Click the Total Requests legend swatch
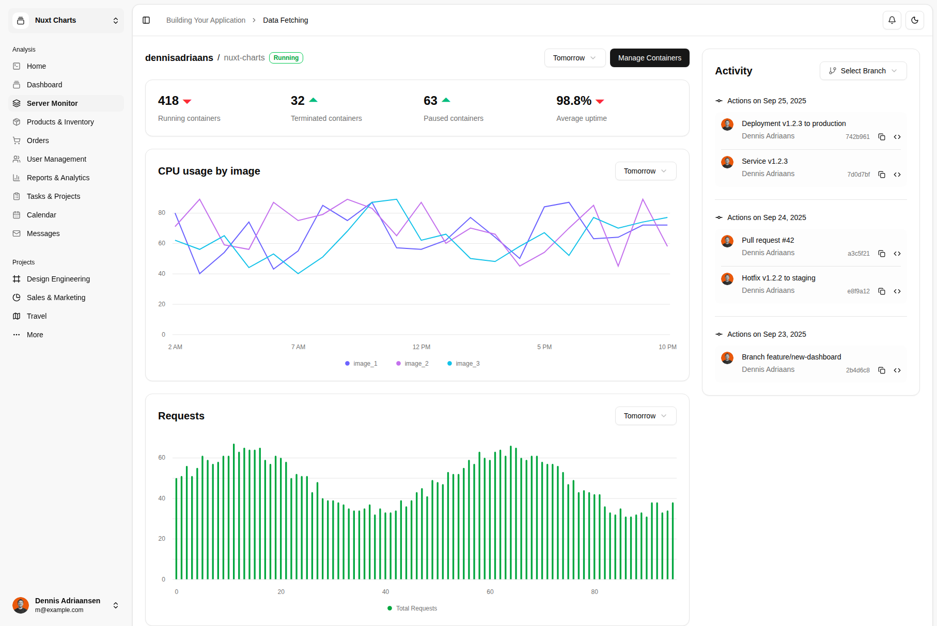 [x=389, y=608]
